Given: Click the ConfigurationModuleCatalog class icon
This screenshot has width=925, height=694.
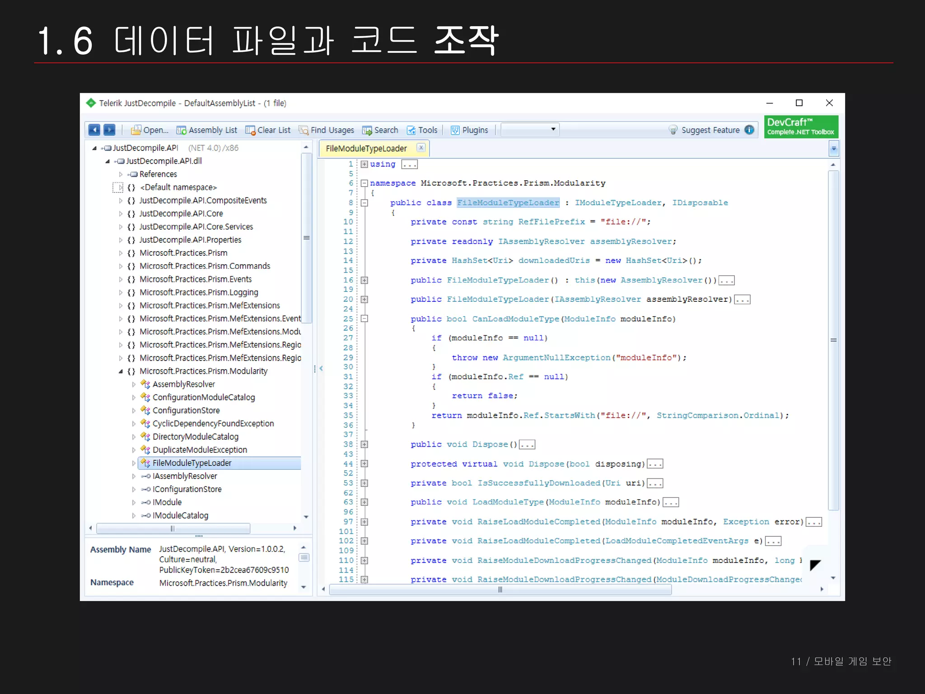Looking at the screenshot, I should click(145, 397).
